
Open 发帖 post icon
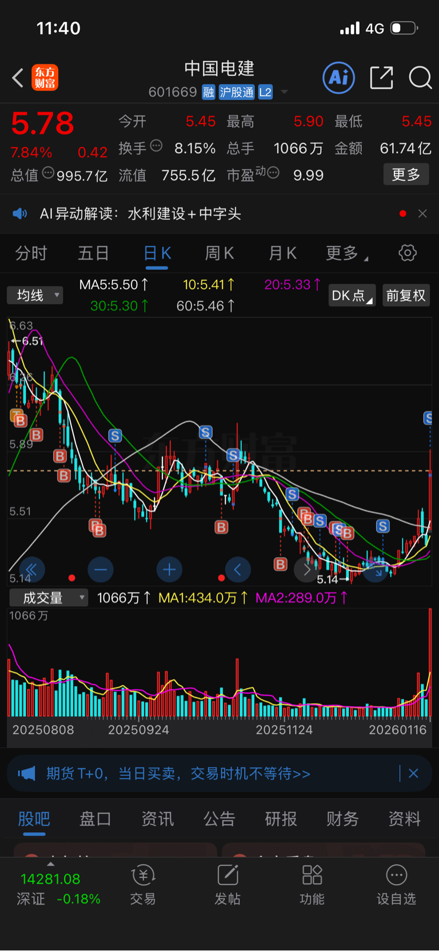[x=228, y=885]
